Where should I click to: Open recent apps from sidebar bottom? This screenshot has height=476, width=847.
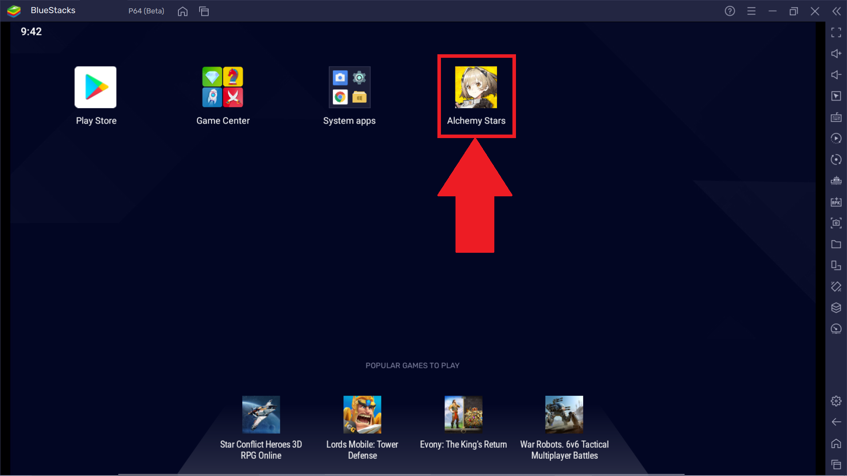[x=836, y=465]
